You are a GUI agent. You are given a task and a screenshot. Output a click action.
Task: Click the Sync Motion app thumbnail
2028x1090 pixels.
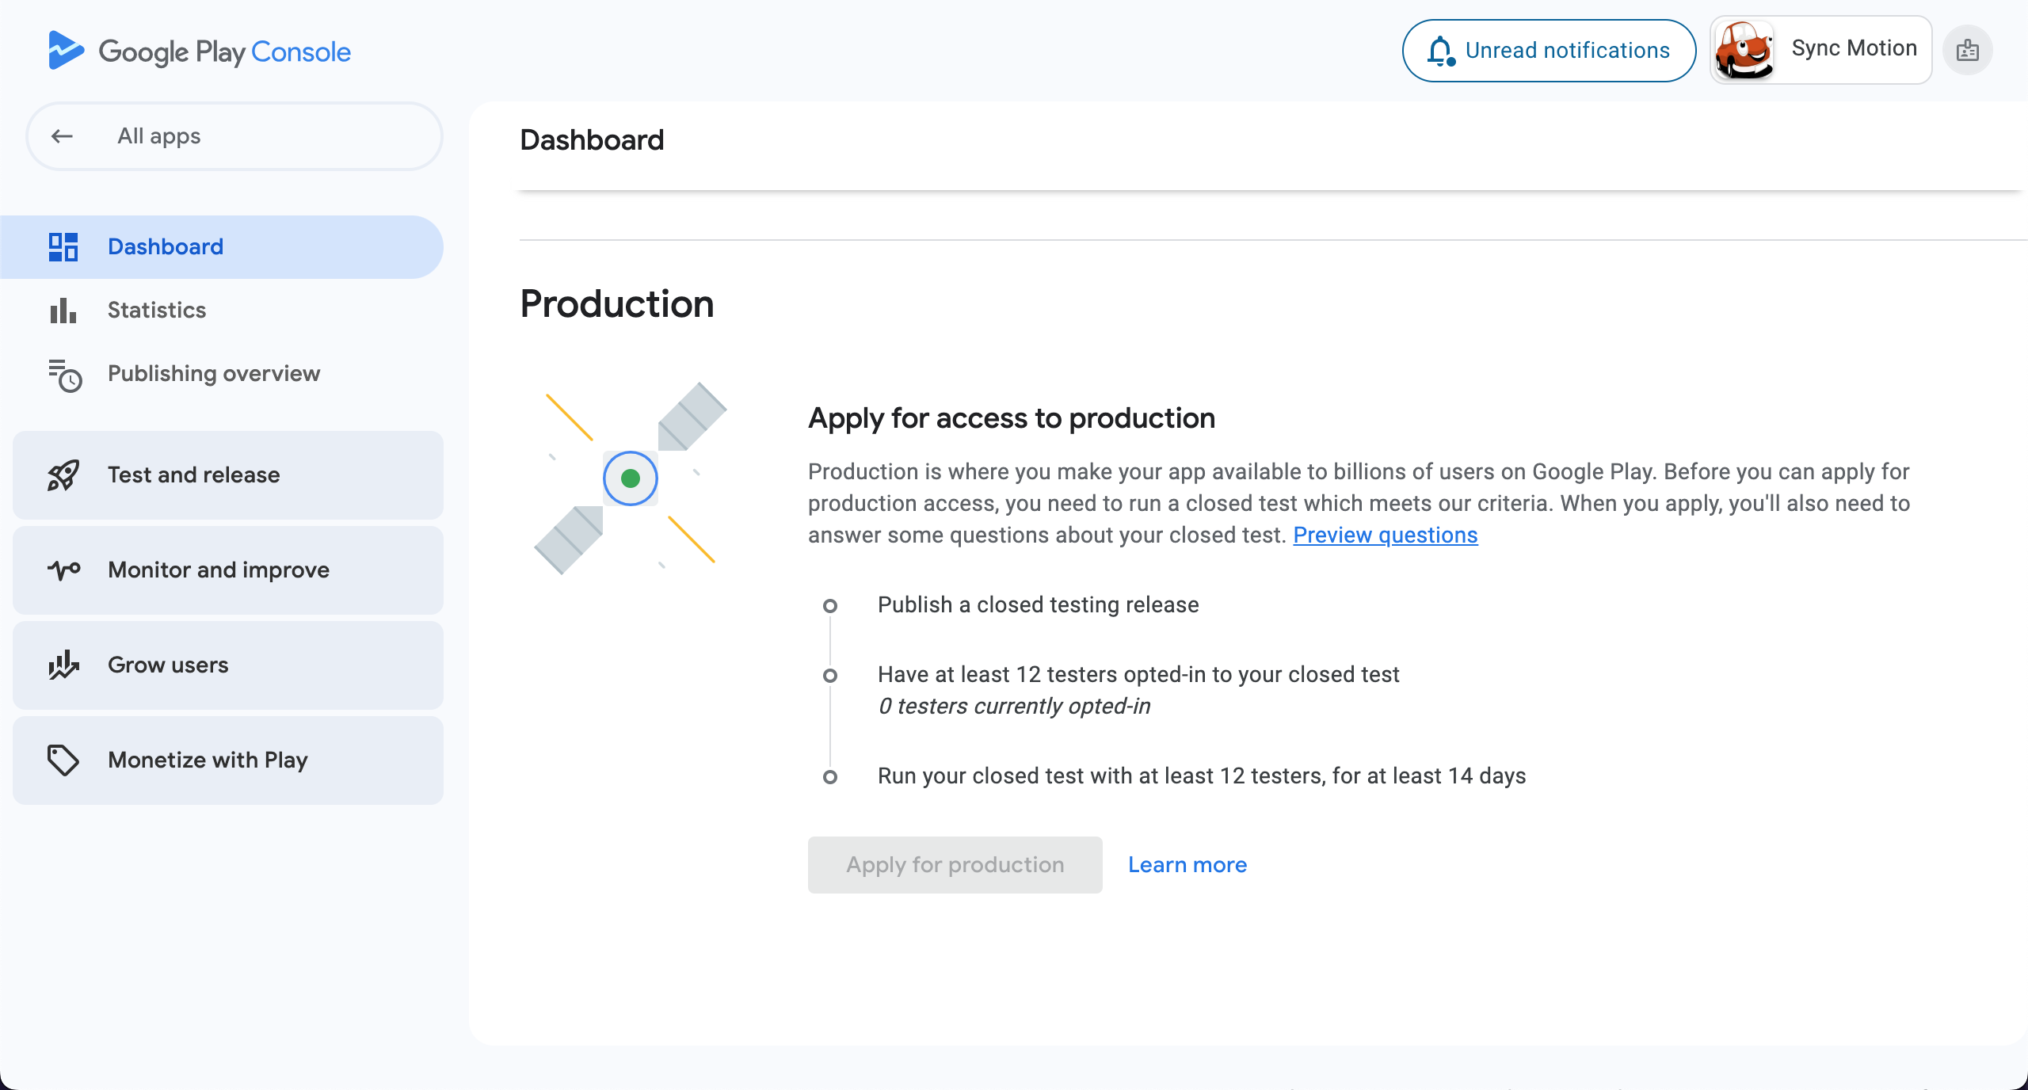(x=1744, y=51)
